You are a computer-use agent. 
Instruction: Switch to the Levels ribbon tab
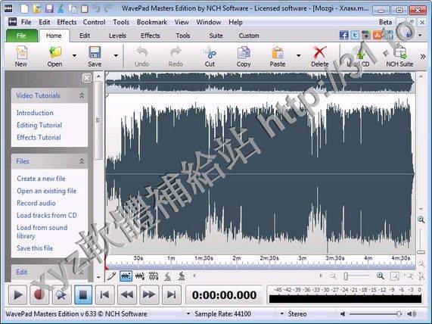point(117,36)
